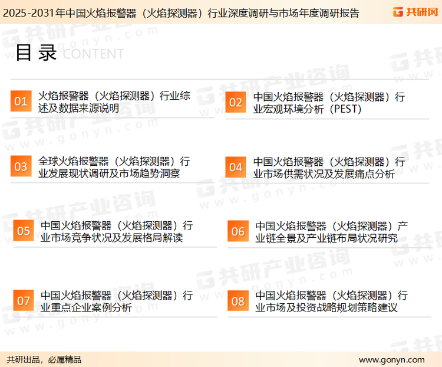The height and width of the screenshot is (367, 442).
Task: Click the CONTENT subtitle text
Action: point(93,54)
